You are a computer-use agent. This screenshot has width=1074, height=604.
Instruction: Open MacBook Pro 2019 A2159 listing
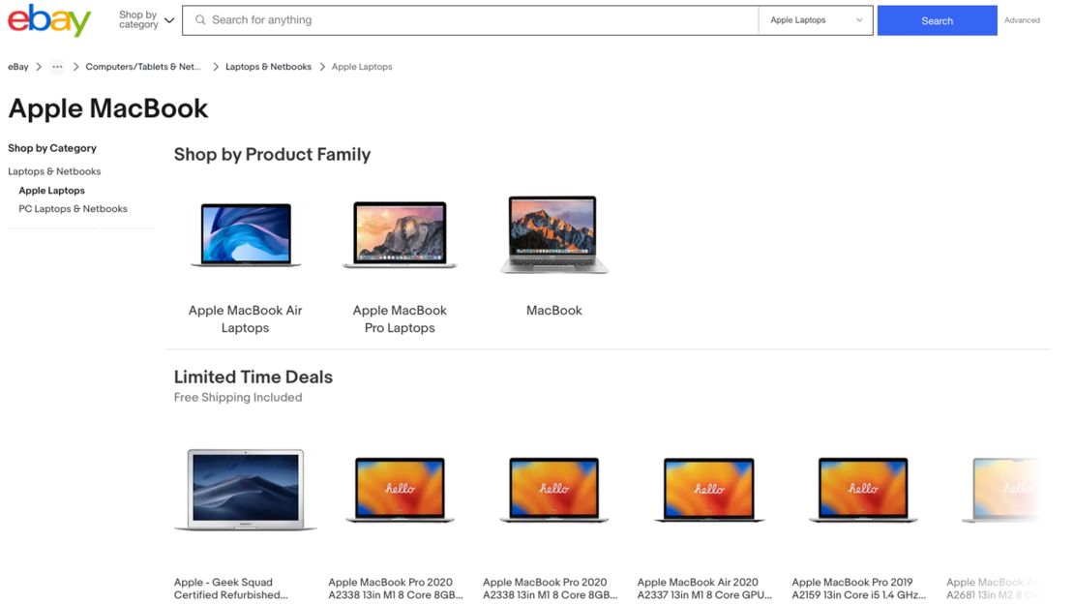point(859,589)
